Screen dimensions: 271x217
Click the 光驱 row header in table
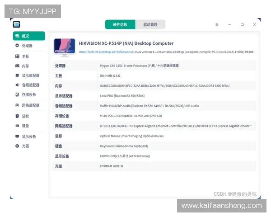click(59, 166)
